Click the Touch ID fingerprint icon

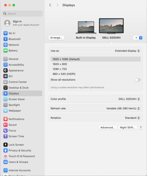point(6,156)
